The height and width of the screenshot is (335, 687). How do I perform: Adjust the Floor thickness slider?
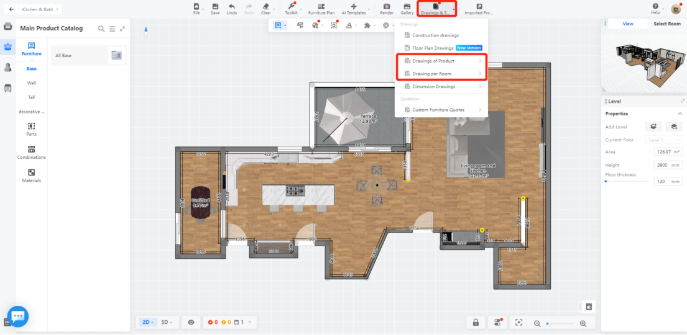[606, 181]
